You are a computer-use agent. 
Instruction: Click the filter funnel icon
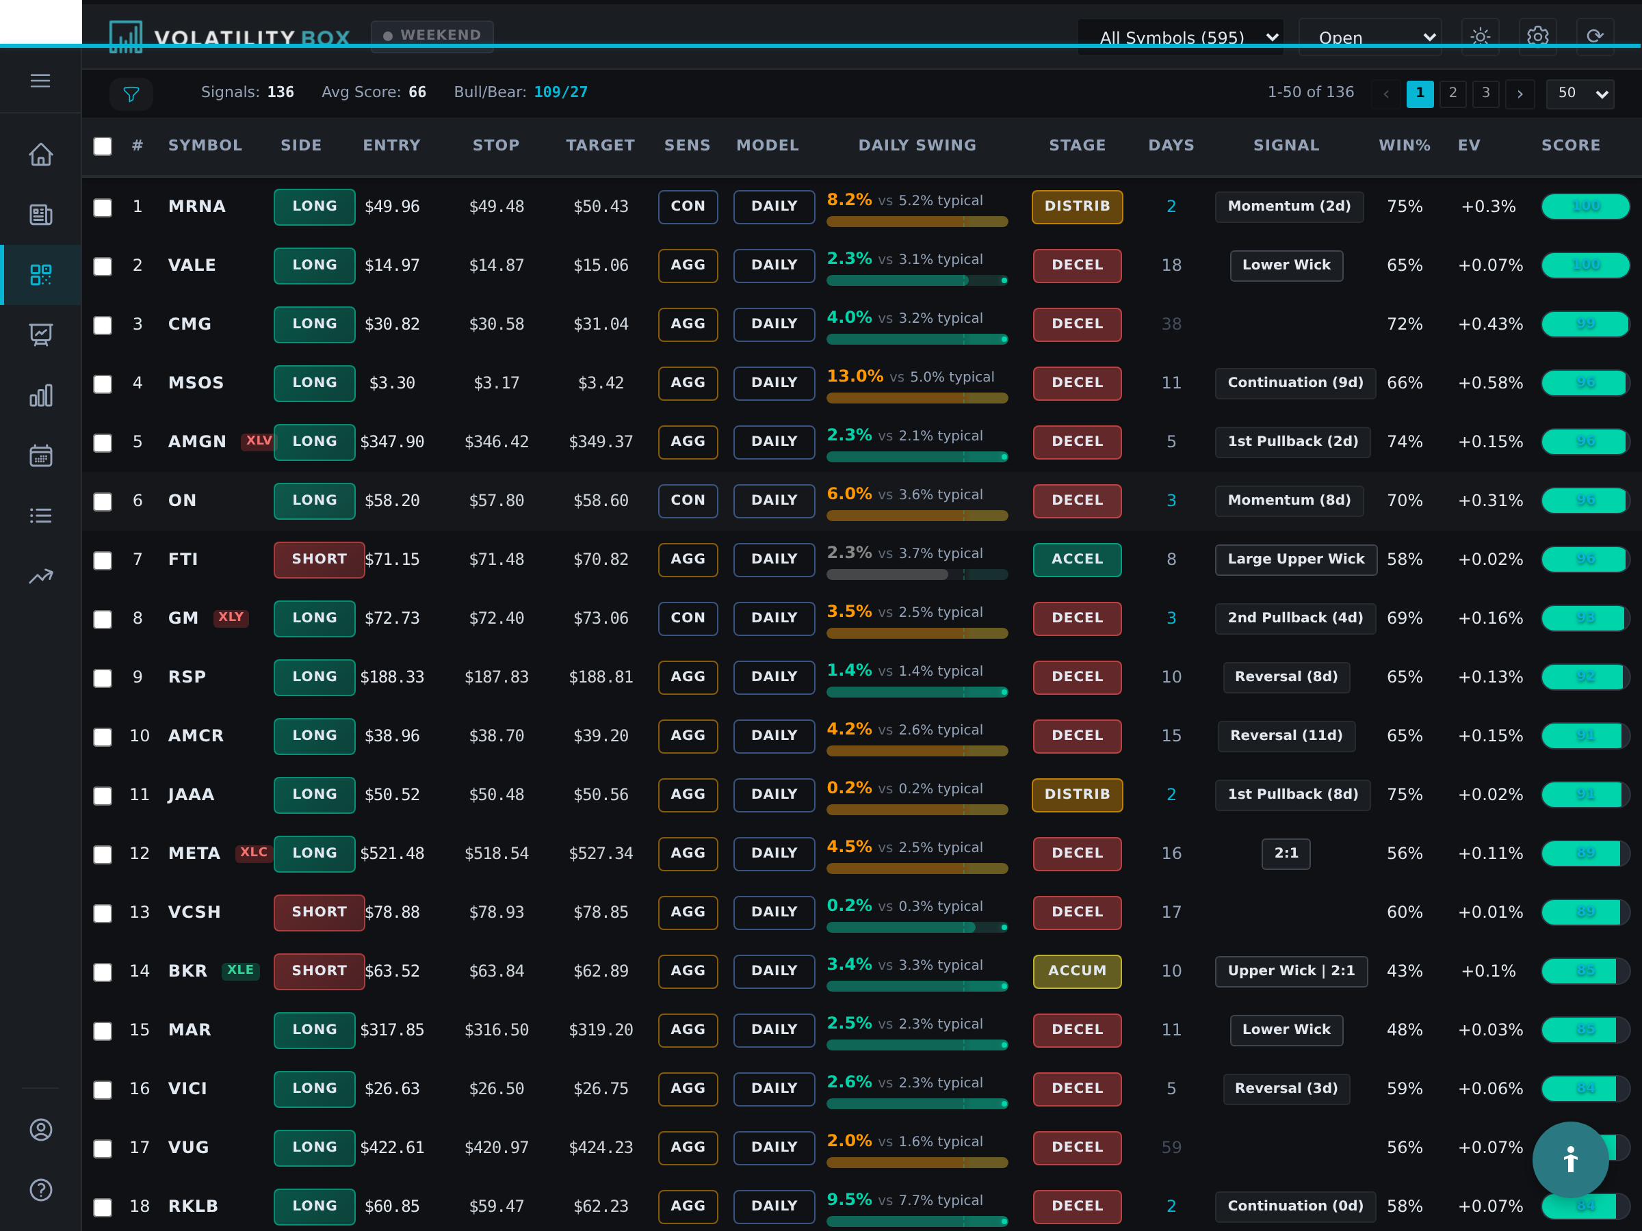click(131, 94)
